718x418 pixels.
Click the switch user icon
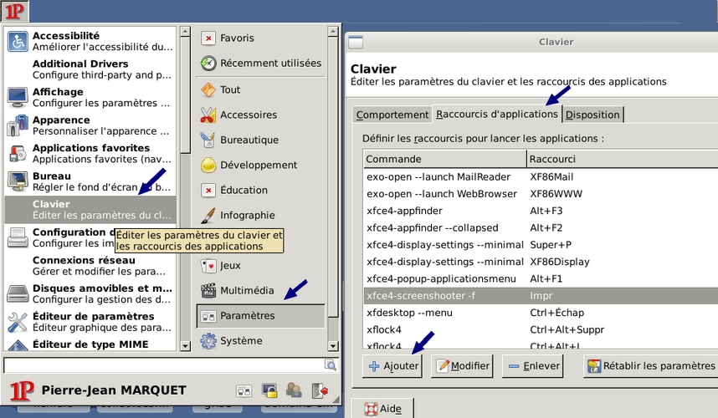tap(294, 390)
